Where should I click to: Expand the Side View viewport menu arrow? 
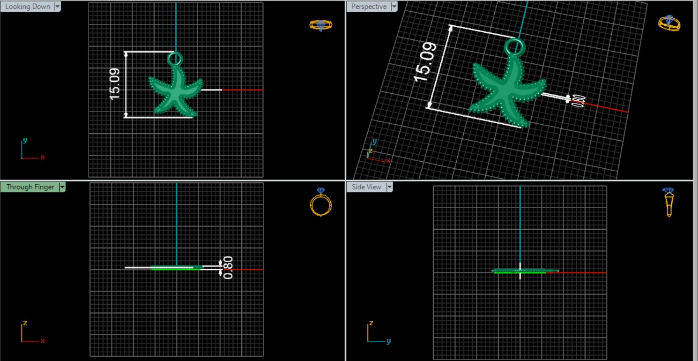(x=389, y=187)
